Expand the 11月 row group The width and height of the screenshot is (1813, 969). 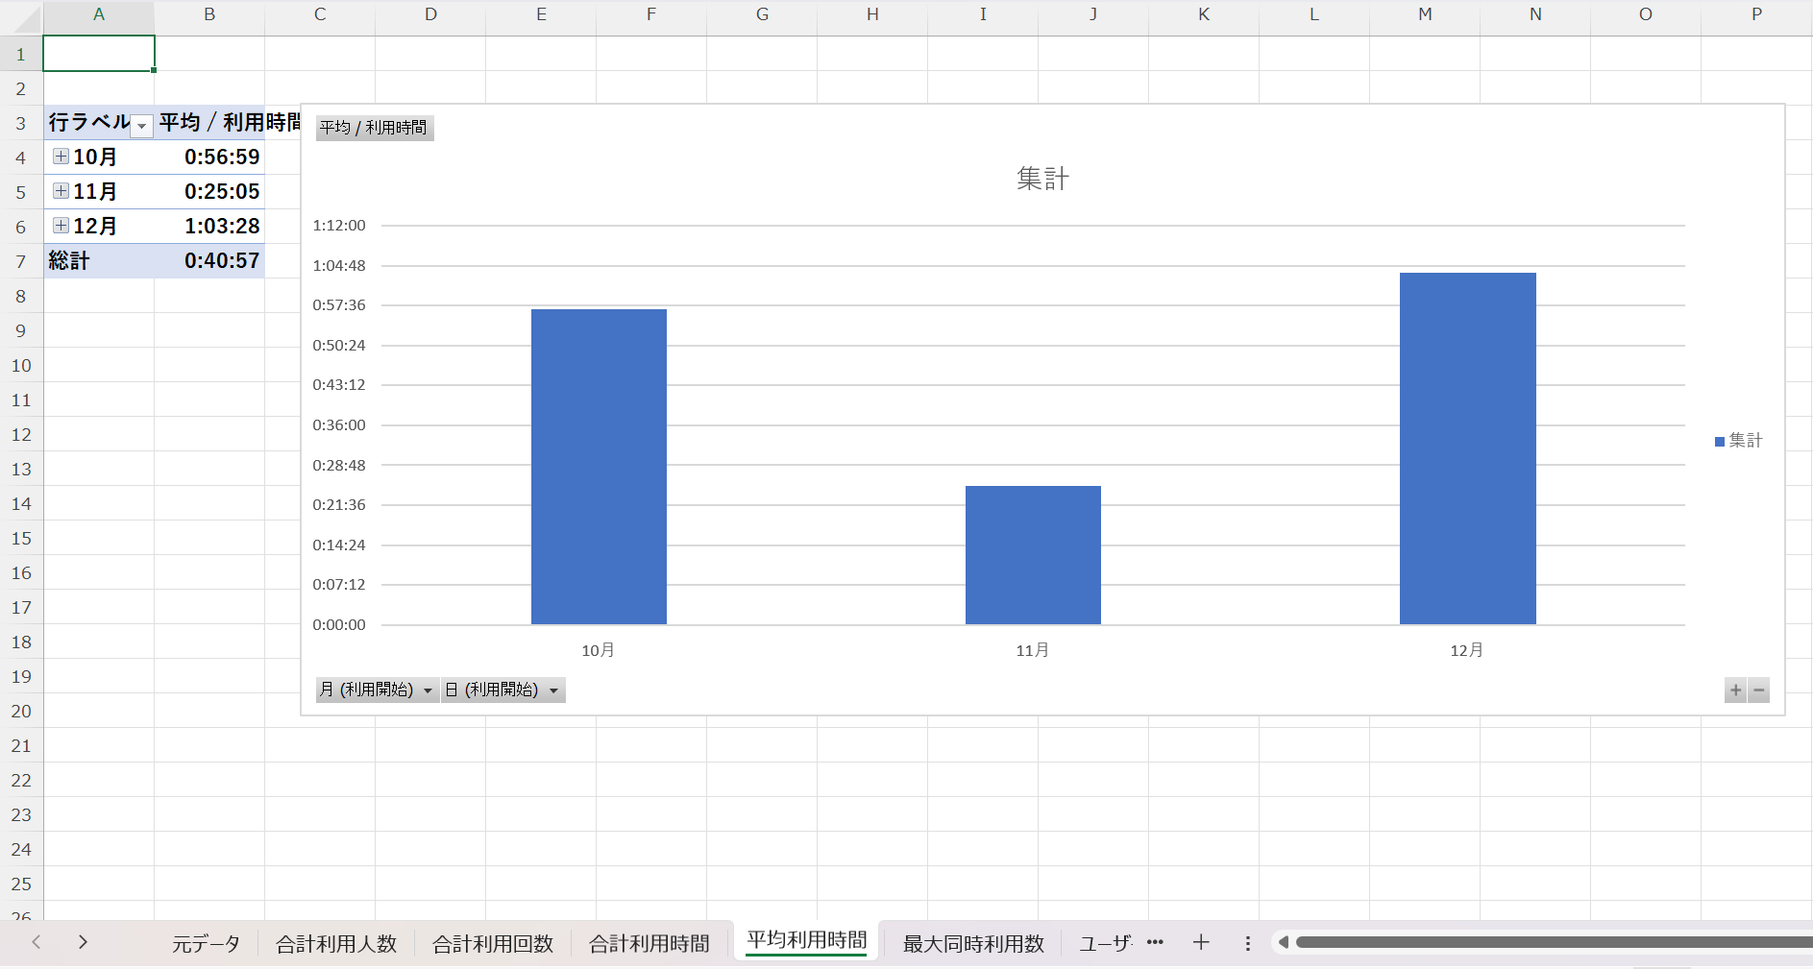coord(61,191)
